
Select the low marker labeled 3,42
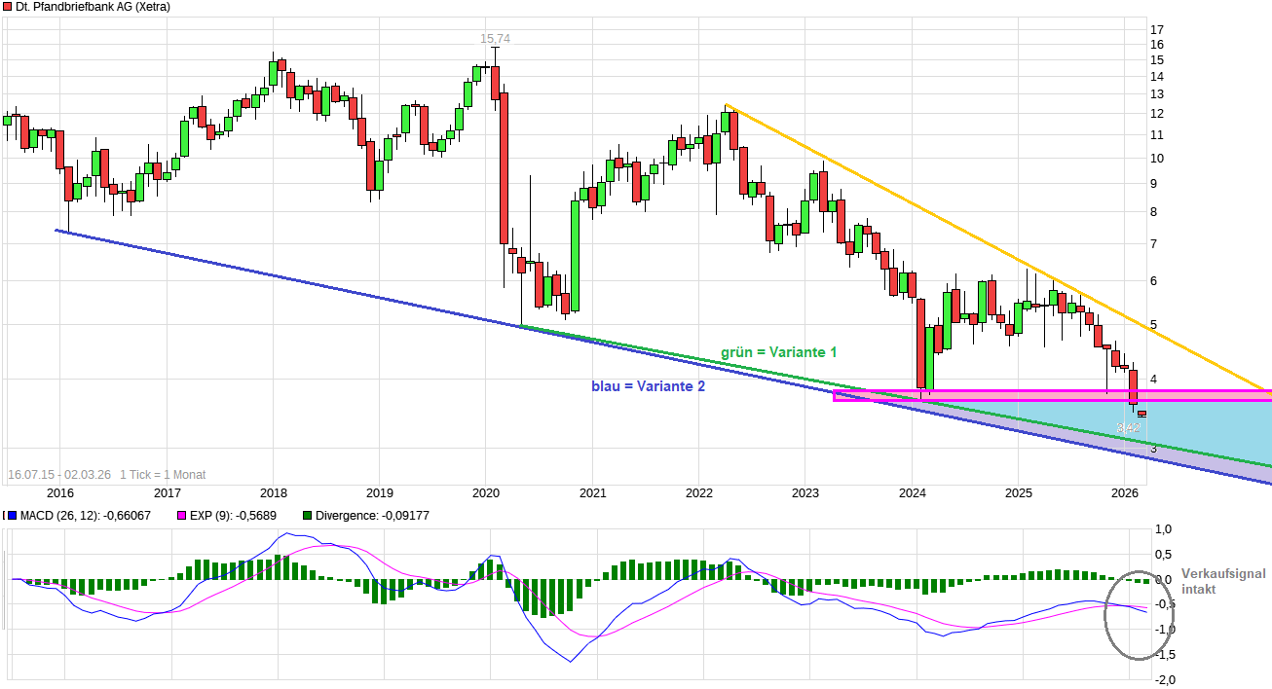[1129, 426]
